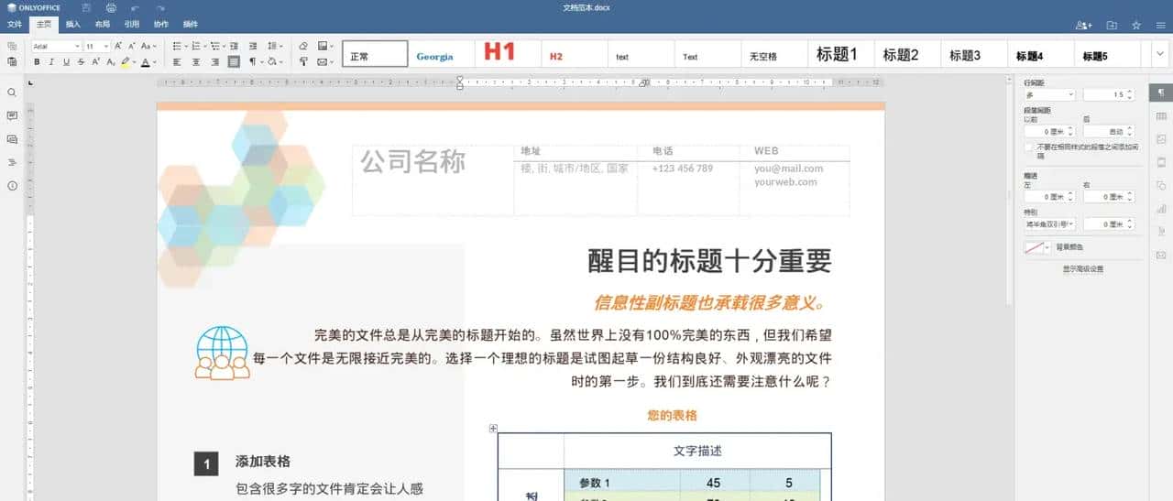The image size is (1173, 501).
Task: Apply the 标题1 style
Action: tap(841, 55)
